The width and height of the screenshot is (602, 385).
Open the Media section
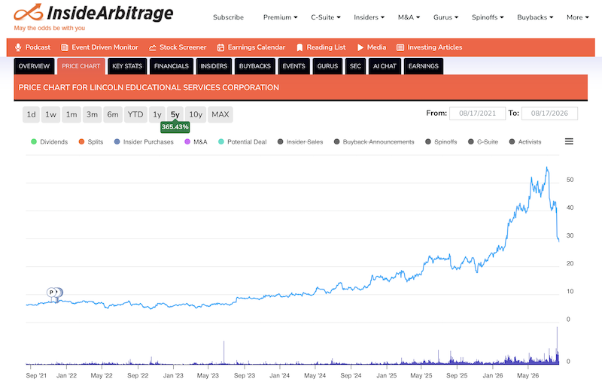[x=372, y=47]
